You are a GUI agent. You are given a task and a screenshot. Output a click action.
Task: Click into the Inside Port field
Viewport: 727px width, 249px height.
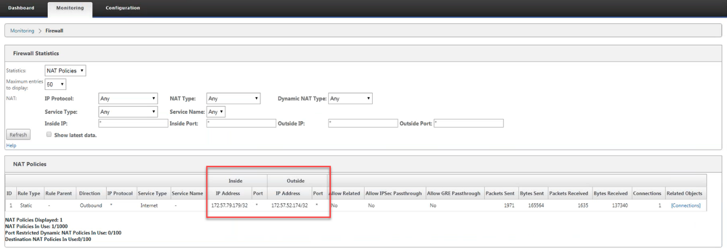pyautogui.click(x=241, y=123)
